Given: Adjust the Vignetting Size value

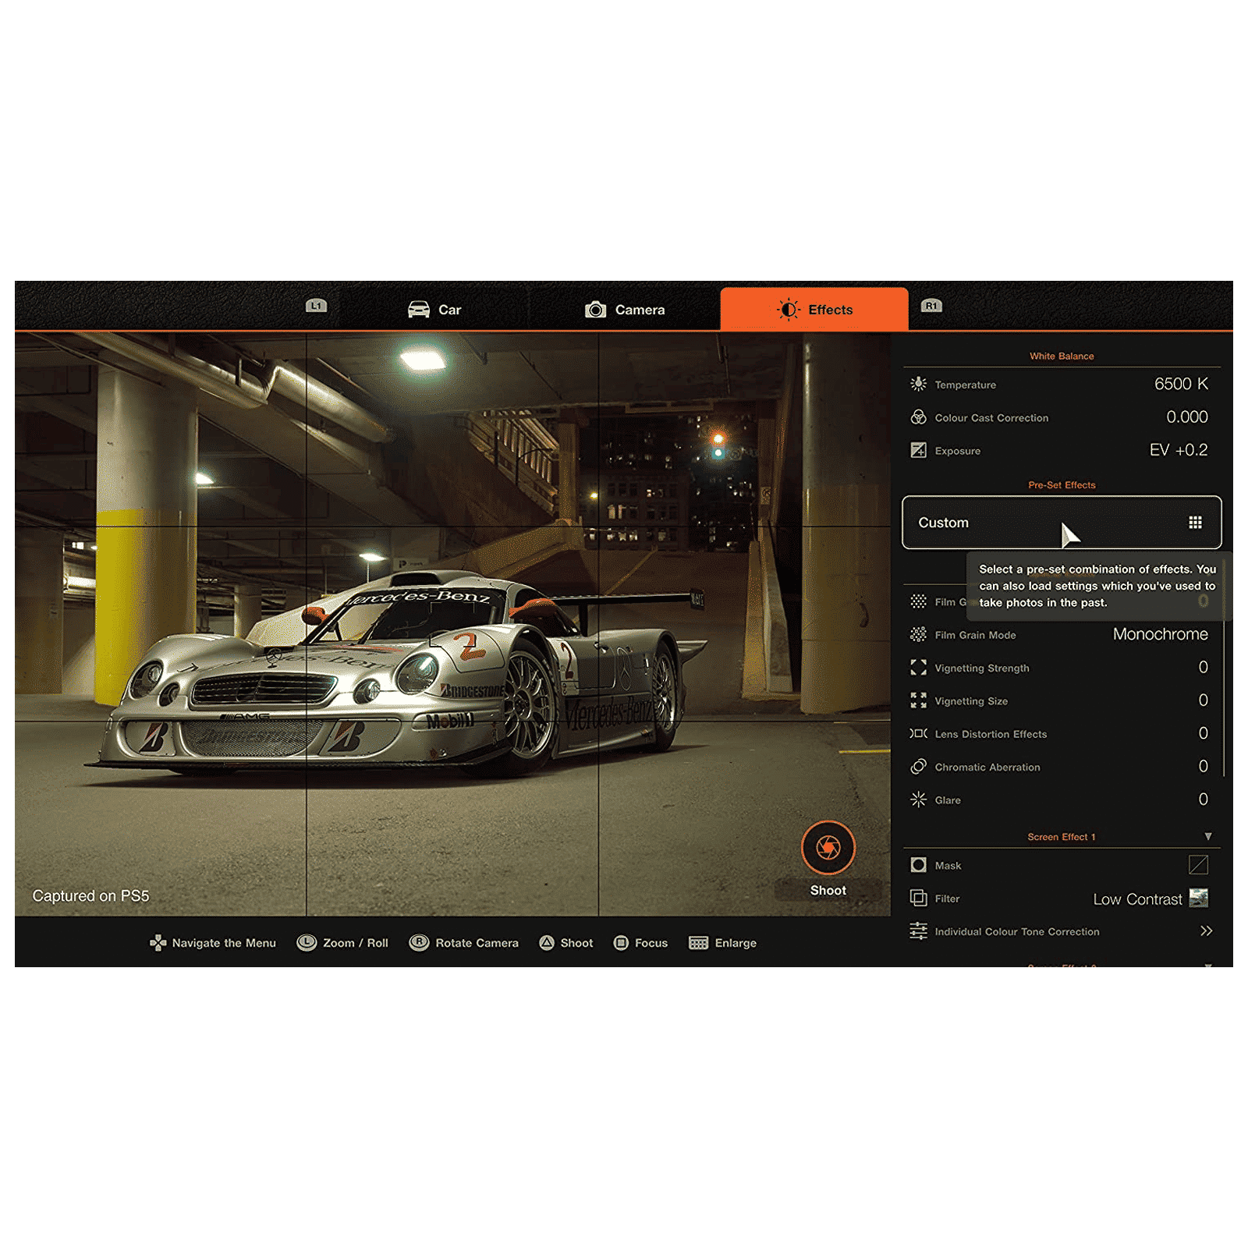Looking at the screenshot, I should pyautogui.click(x=1202, y=700).
